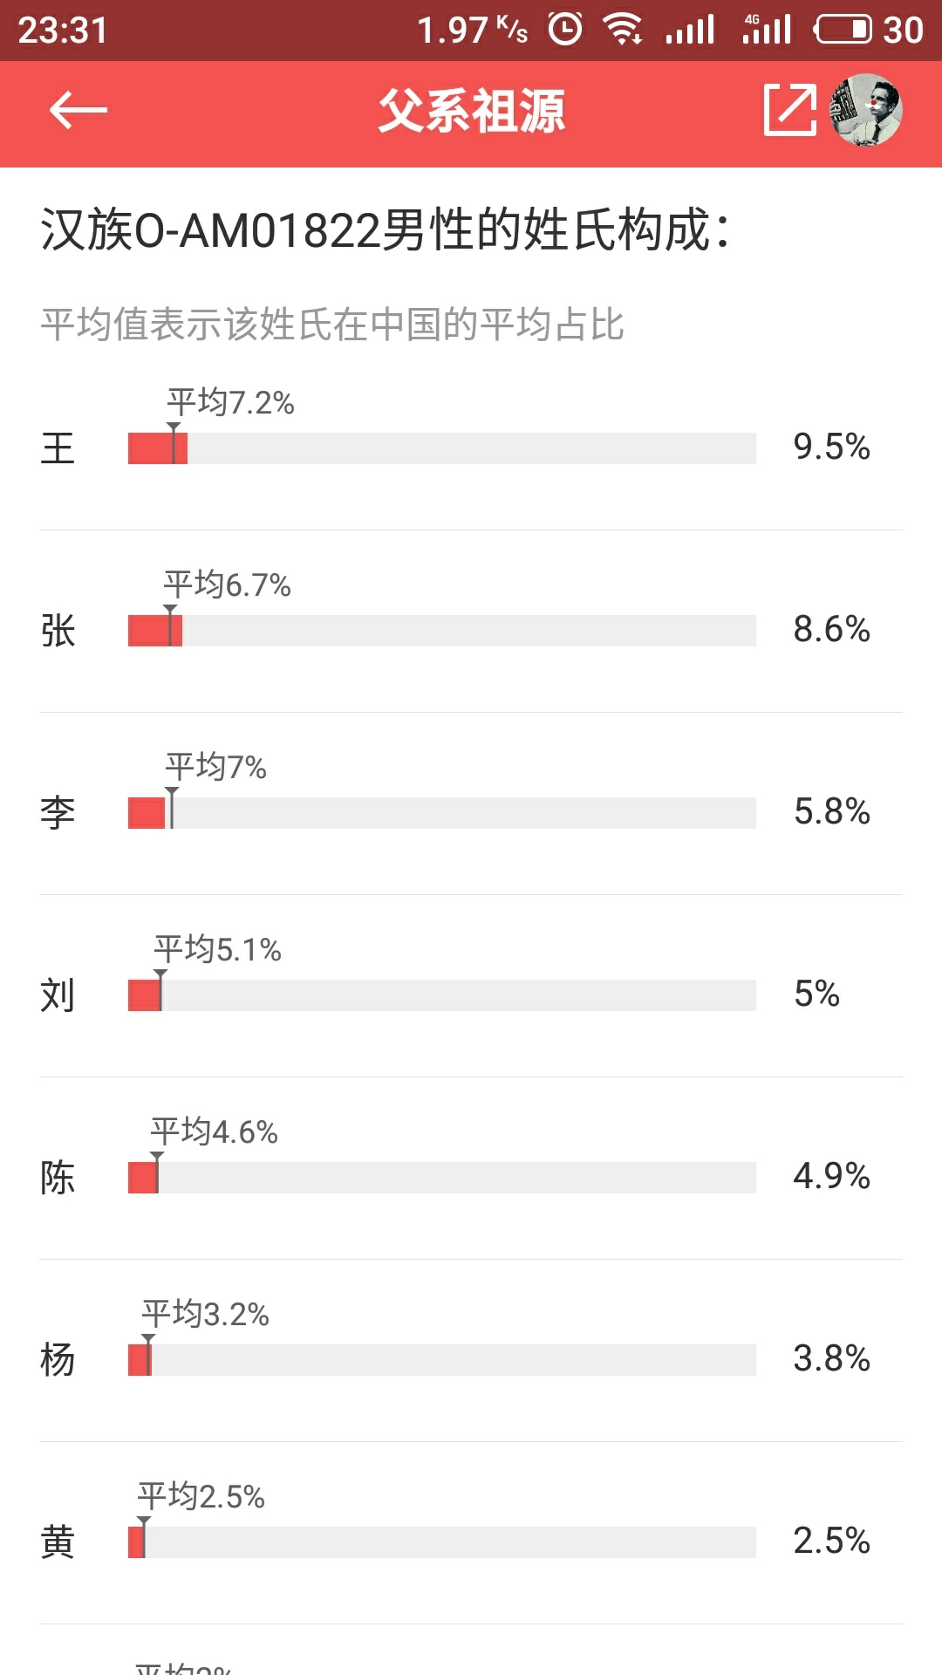
Task: Tap the 刘 surname label
Action: coord(58,995)
